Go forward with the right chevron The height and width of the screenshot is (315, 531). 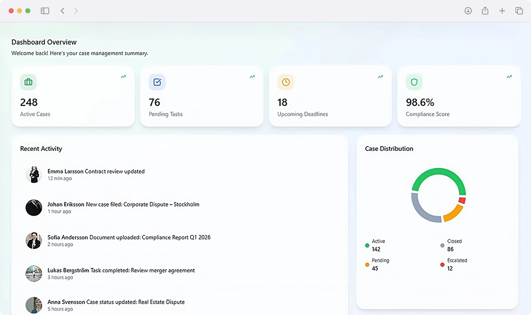pos(76,11)
